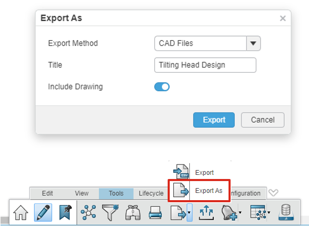Open the Export Method dropdown arrow
The width and height of the screenshot is (309, 228).
click(x=253, y=43)
